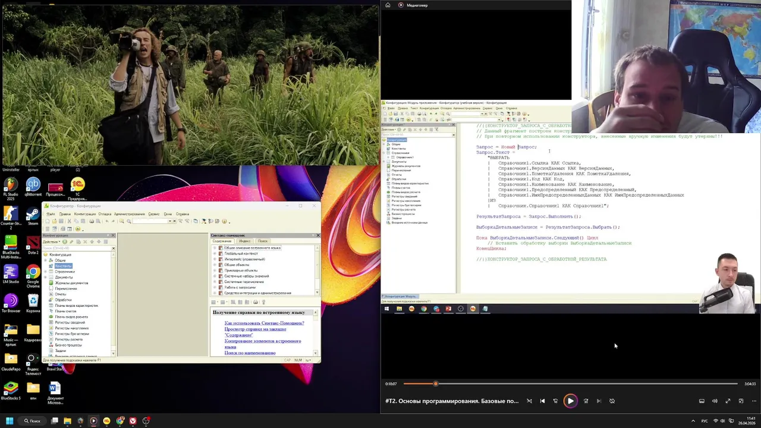Click Cut scissors icon in Конфигуратор toolbar
The width and height of the screenshot is (761, 428).
tap(69, 221)
